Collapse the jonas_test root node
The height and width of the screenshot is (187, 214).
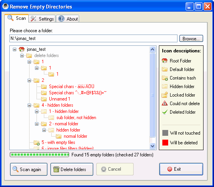tap(14, 49)
